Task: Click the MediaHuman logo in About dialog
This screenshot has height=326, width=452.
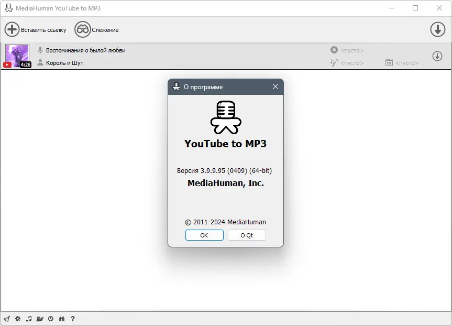Action: [226, 117]
